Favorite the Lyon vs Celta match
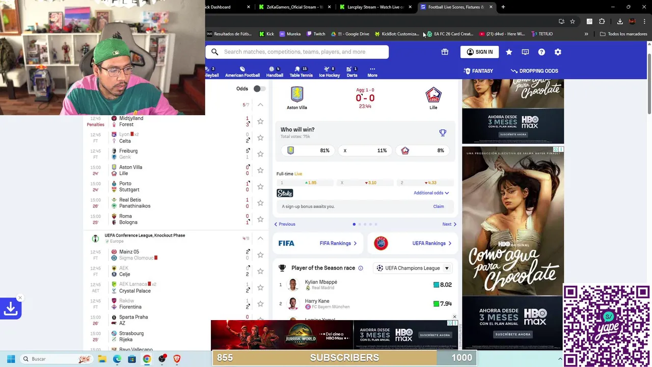Image resolution: width=652 pixels, height=367 pixels. [260, 138]
